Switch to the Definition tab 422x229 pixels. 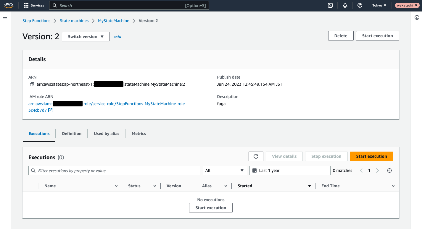(71, 134)
